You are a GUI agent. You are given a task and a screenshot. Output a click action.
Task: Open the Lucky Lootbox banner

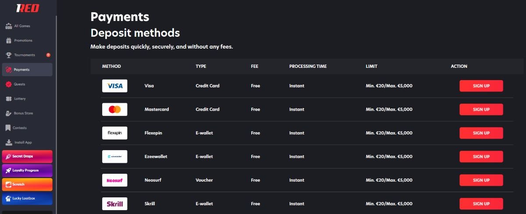(x=27, y=198)
